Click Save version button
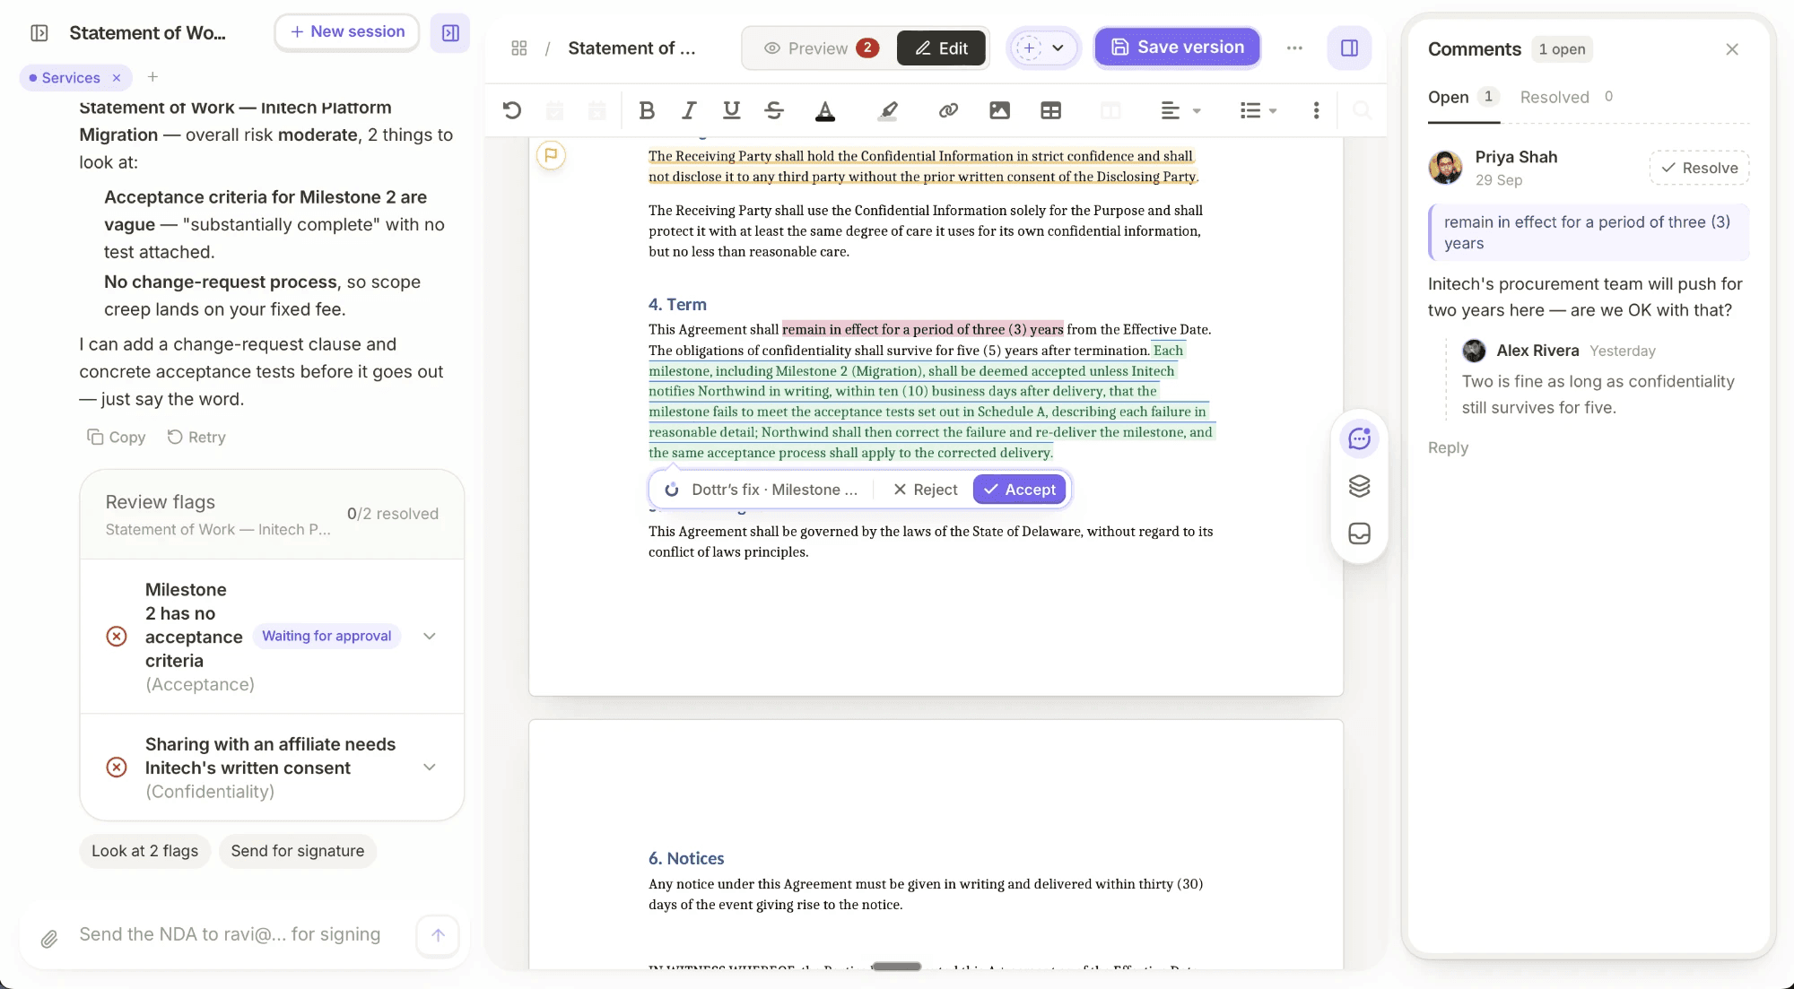Viewport: 1794px width, 989px height. (1177, 48)
